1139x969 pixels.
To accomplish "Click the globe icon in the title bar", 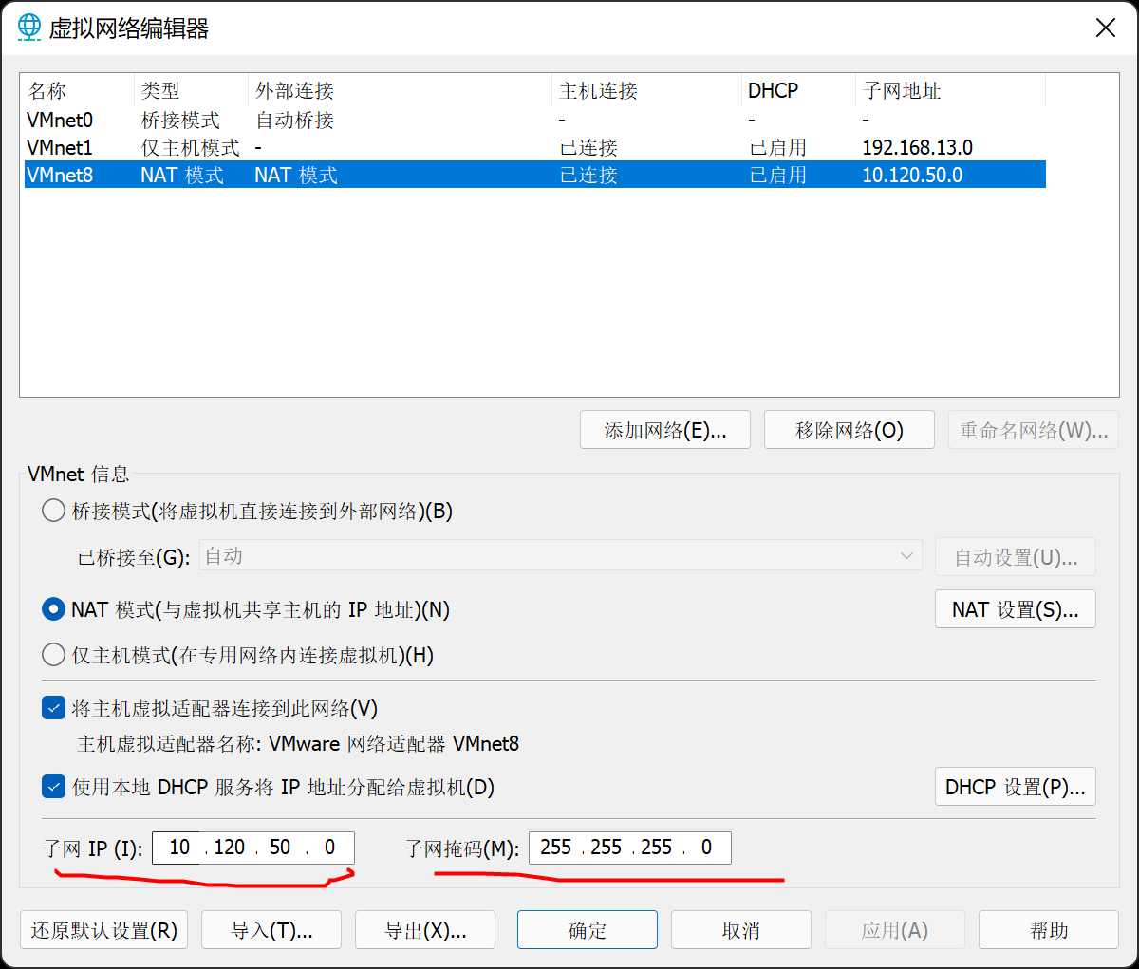I will coord(29,27).
